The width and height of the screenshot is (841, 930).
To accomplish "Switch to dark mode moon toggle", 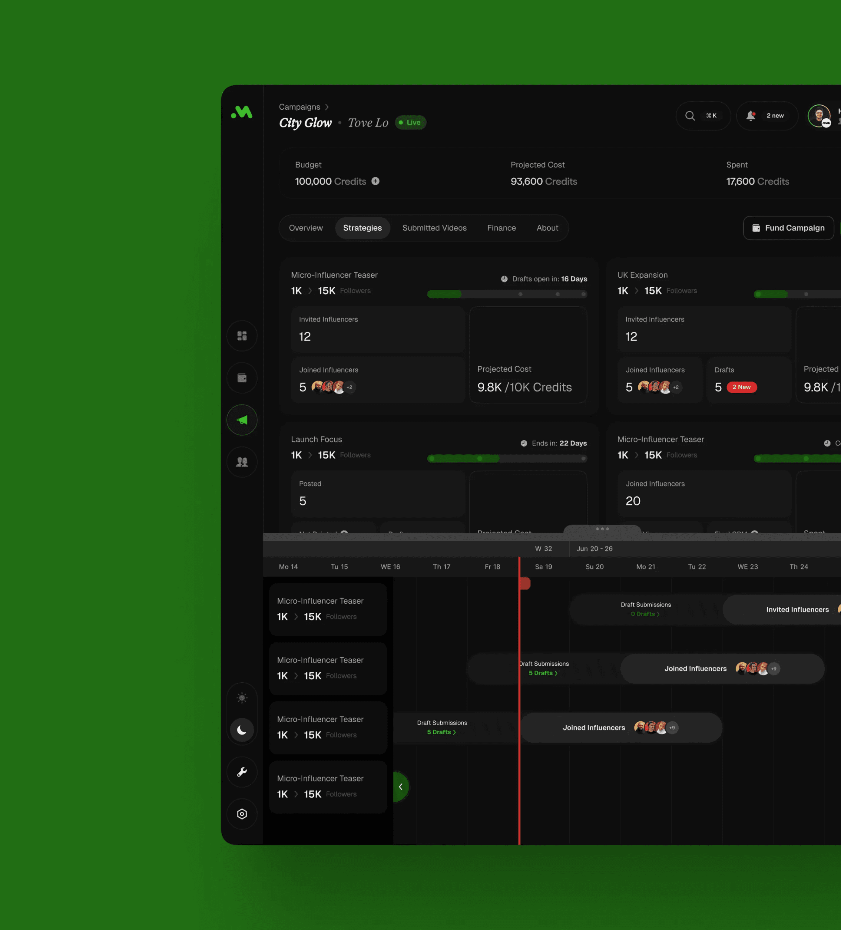I will click(242, 730).
